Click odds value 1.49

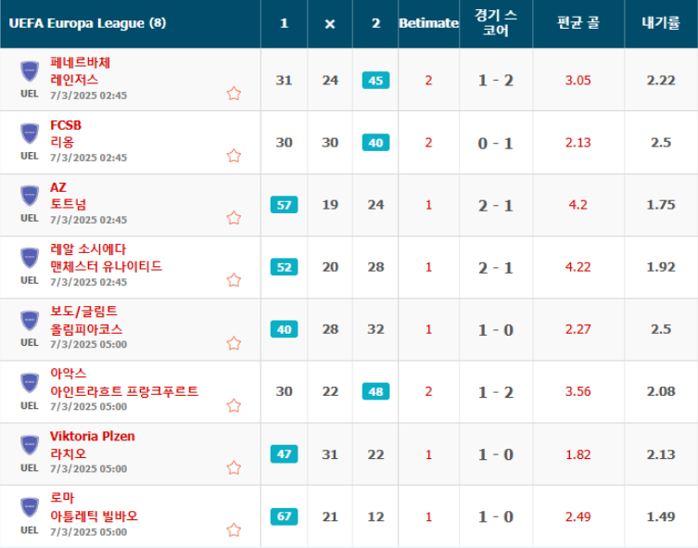point(661,516)
